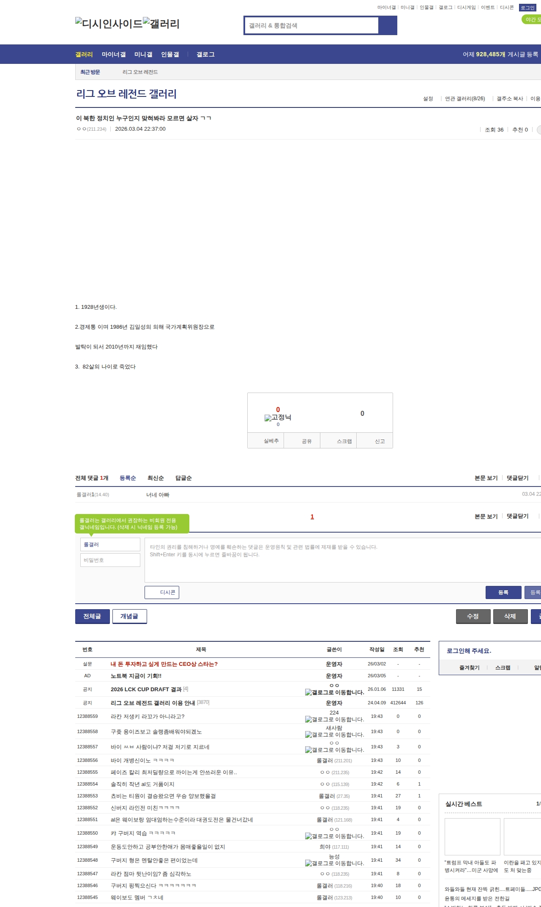Click 본문 보기 beside the comment sort tabs

[x=486, y=478]
